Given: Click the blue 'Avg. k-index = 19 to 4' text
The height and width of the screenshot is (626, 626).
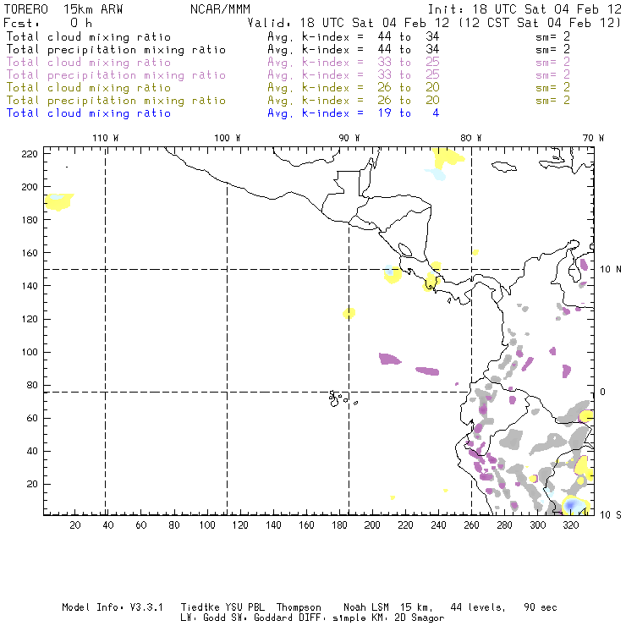Looking at the screenshot, I should (354, 113).
